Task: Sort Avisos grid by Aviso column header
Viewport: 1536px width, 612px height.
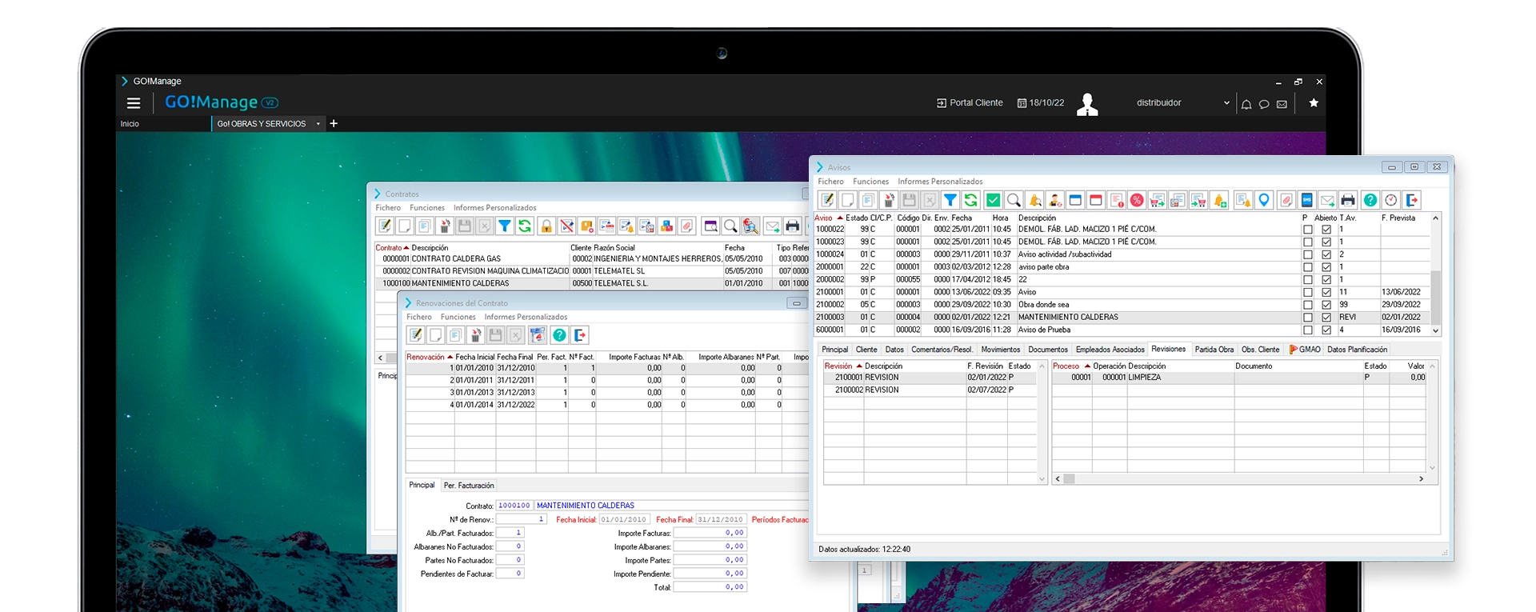Action: pos(829,218)
